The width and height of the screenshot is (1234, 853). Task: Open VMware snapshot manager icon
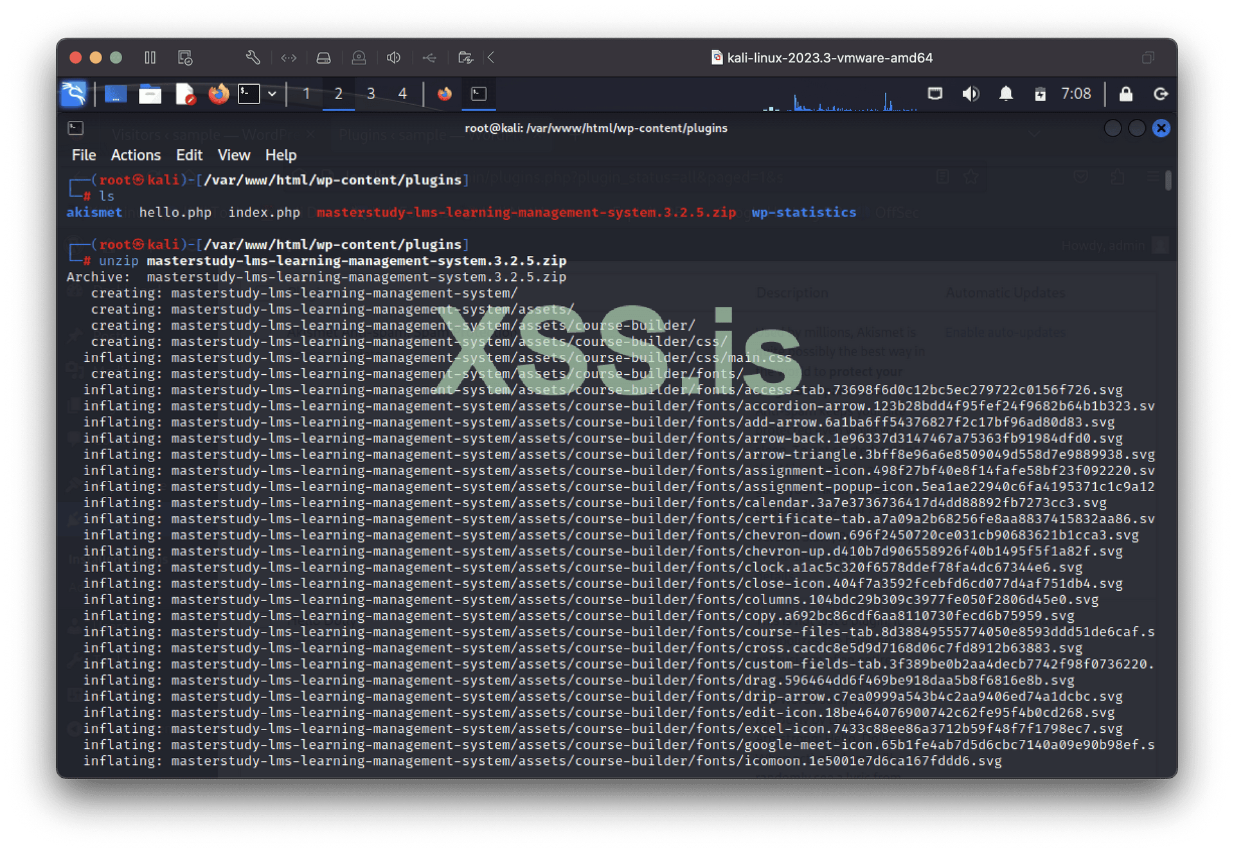click(185, 58)
